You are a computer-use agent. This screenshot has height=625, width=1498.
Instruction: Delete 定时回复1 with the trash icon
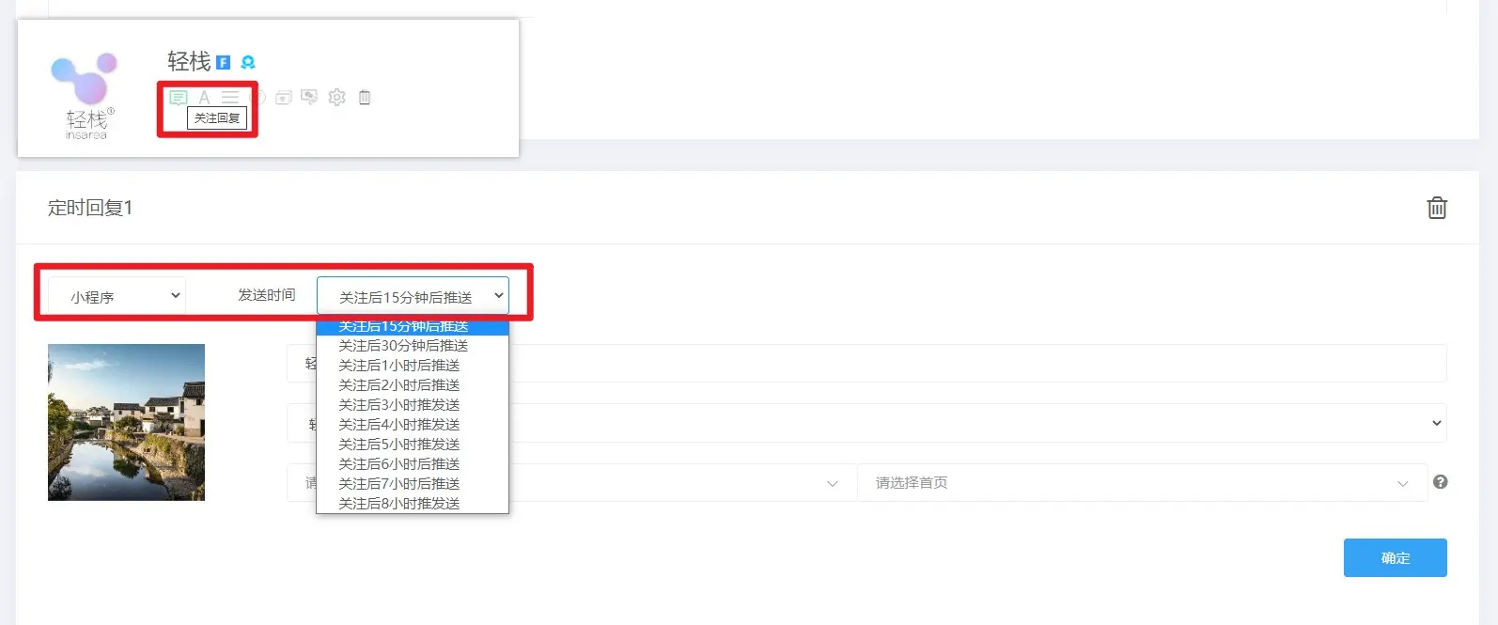tap(1437, 208)
